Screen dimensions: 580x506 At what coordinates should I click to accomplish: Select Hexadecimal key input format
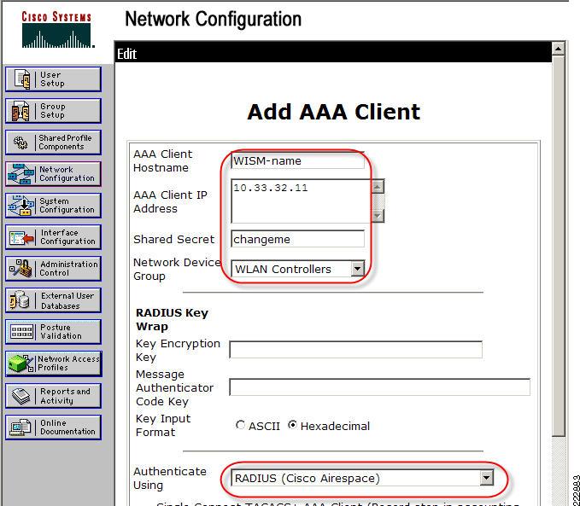pos(293,425)
